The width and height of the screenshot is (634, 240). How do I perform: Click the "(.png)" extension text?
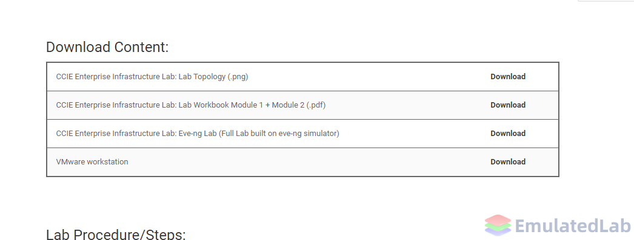238,77
